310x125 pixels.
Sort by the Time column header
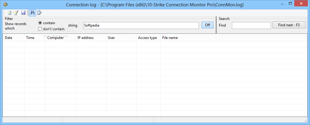pos(35,38)
